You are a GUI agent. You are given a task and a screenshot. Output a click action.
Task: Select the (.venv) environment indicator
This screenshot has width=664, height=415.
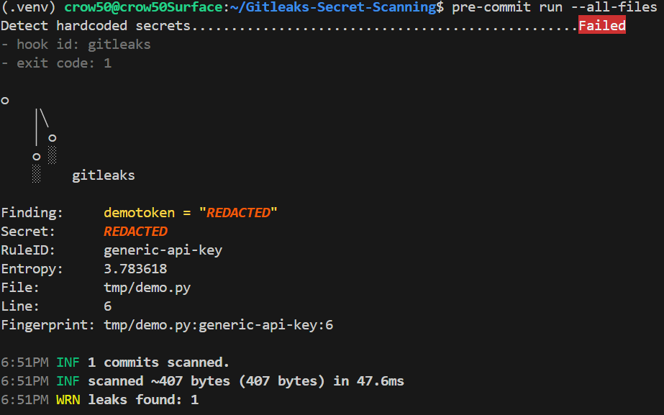[x=26, y=7]
